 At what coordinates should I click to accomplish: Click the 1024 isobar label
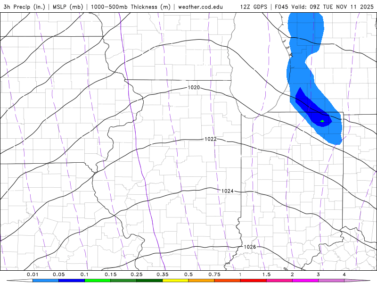pos(228,191)
